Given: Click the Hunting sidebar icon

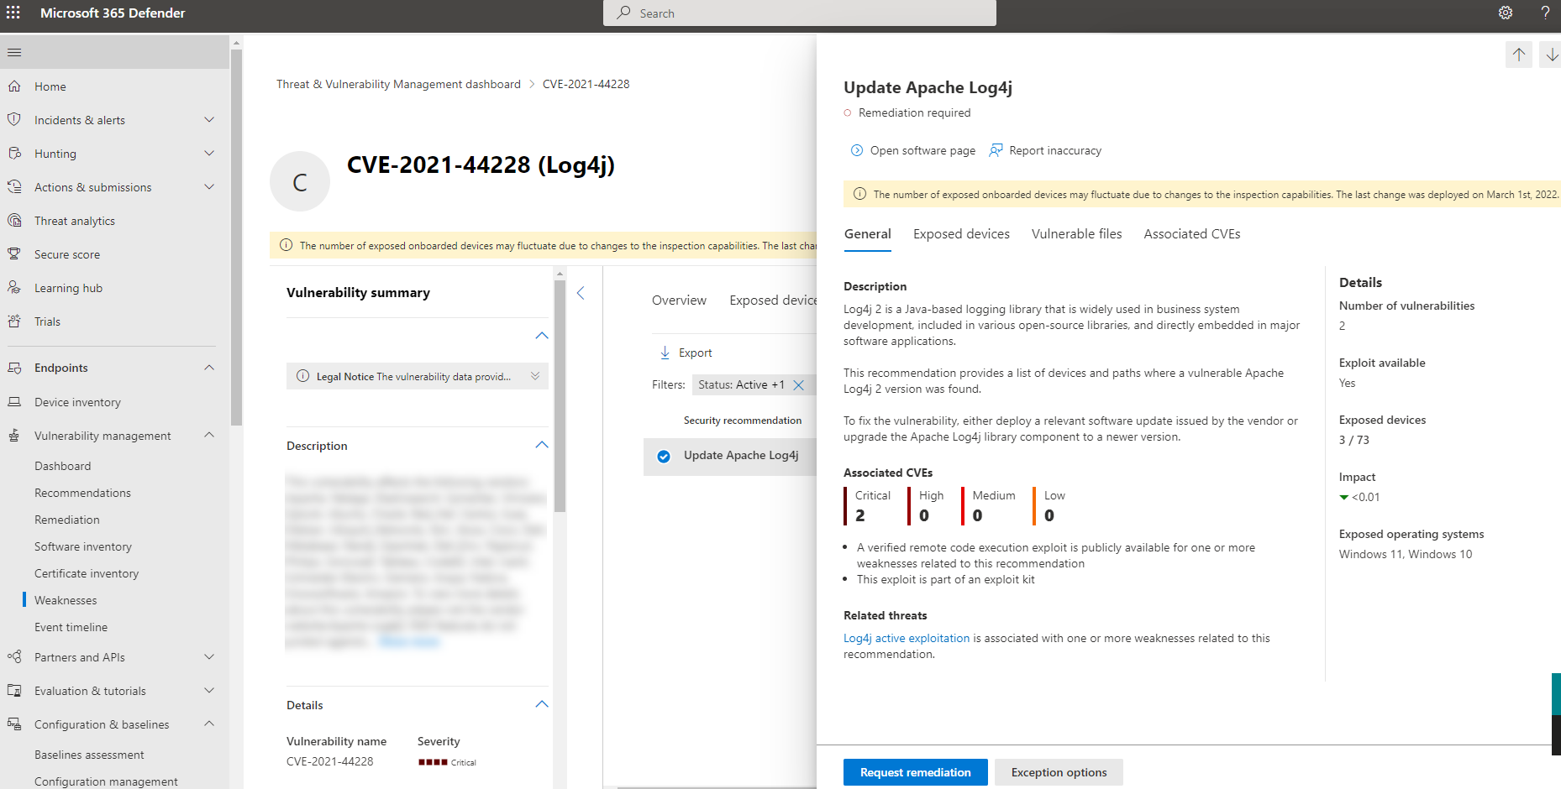Looking at the screenshot, I should [x=14, y=153].
